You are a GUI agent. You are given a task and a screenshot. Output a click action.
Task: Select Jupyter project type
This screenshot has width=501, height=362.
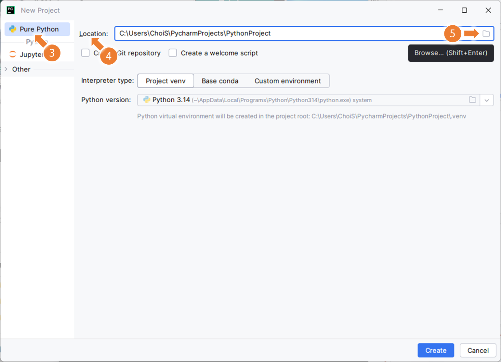click(x=37, y=54)
